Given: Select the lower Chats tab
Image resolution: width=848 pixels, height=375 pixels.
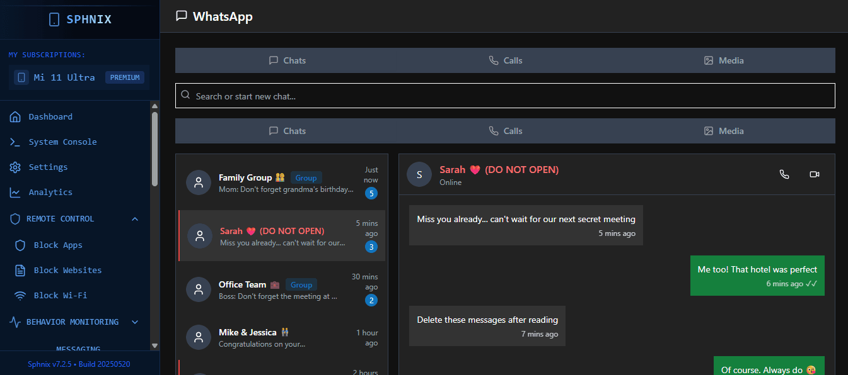Looking at the screenshot, I should (287, 131).
